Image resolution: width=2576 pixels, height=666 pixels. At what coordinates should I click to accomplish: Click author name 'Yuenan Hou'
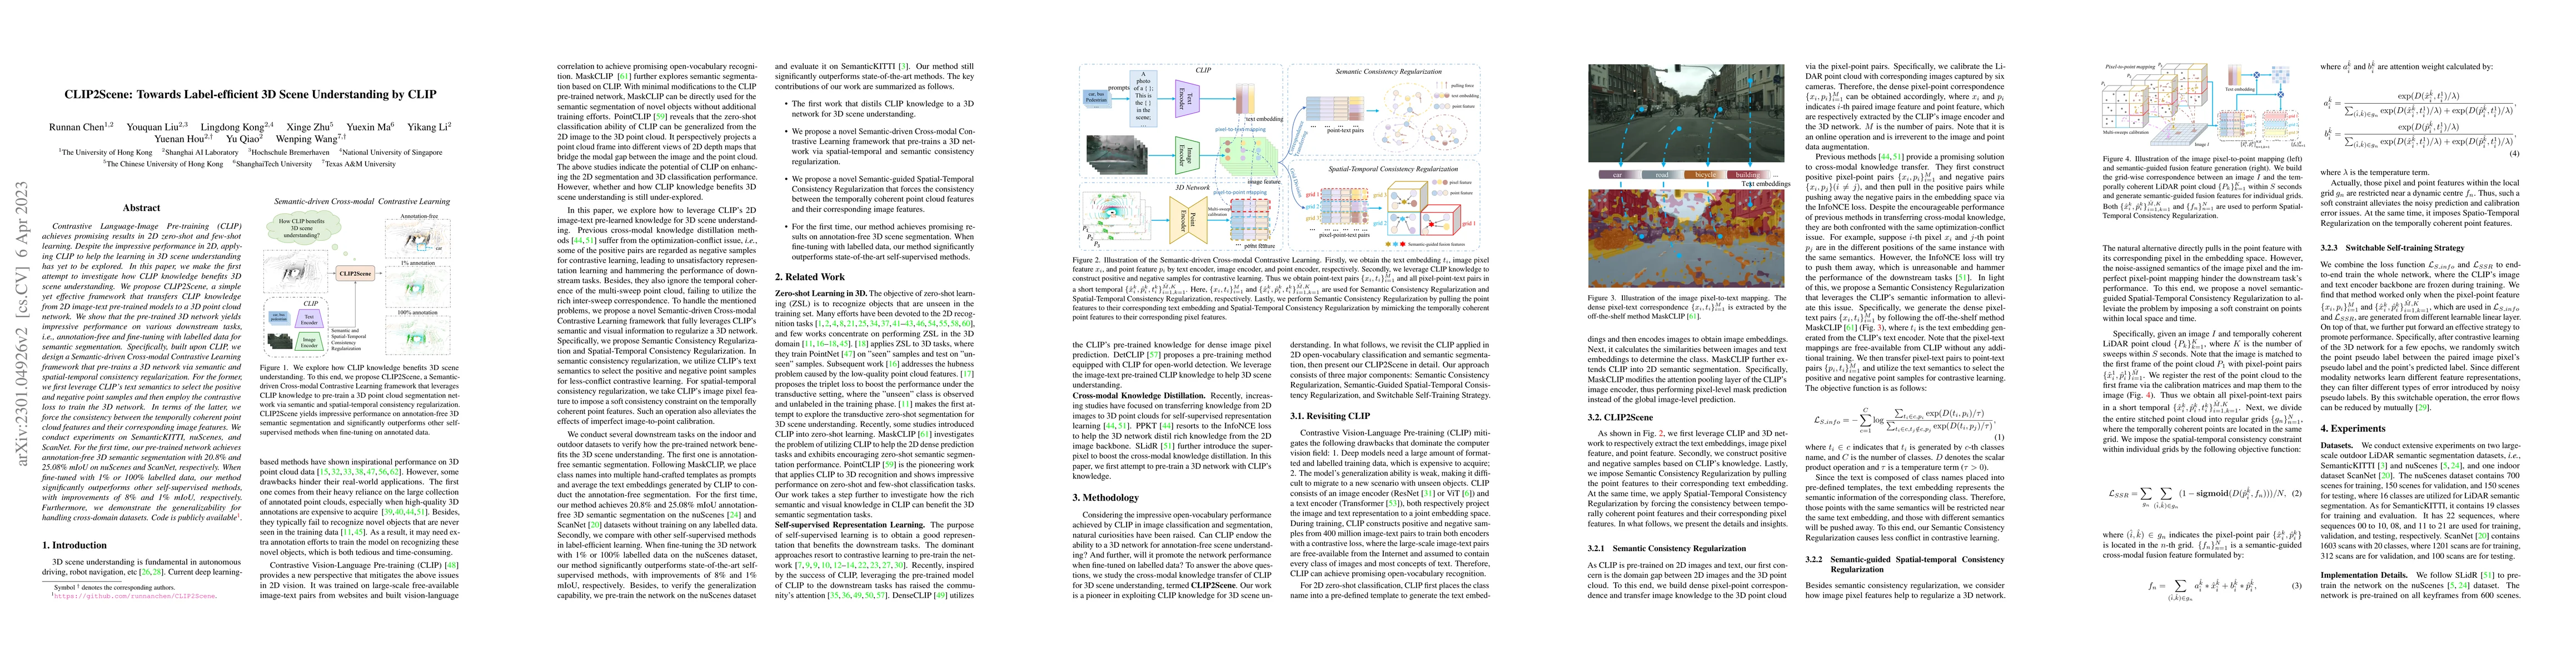(178, 139)
